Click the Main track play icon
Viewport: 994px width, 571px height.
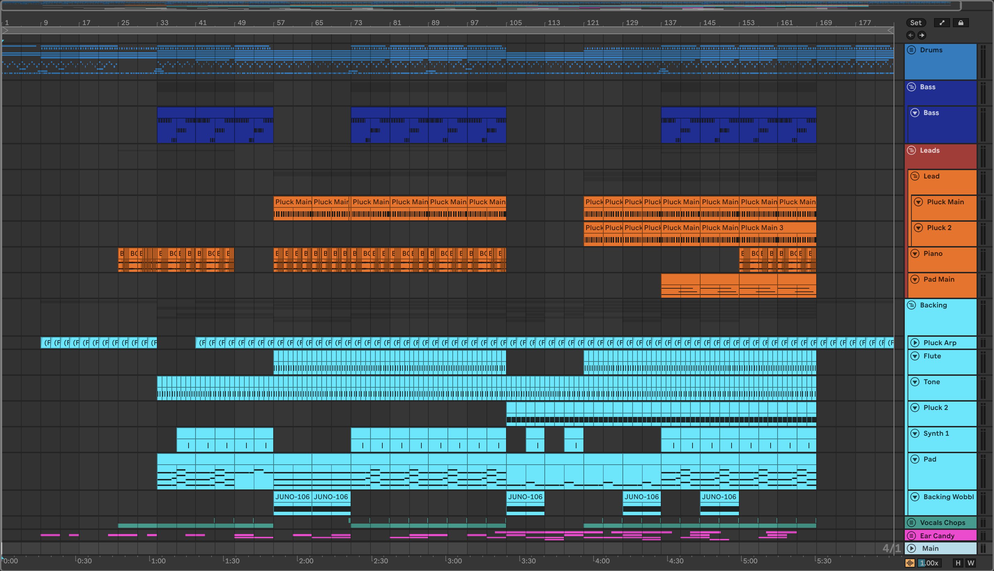[912, 548]
